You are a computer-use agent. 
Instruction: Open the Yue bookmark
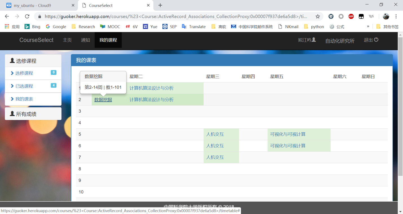pyautogui.click(x=150, y=26)
